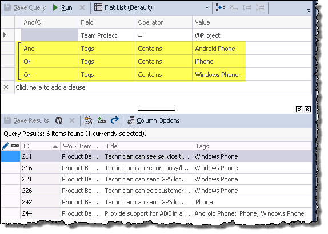
Task: Click the green Run query arrow icon
Action: pos(55,8)
